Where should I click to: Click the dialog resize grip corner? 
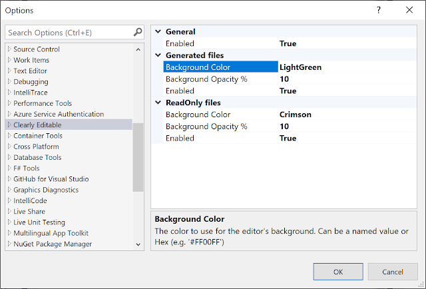(421, 284)
